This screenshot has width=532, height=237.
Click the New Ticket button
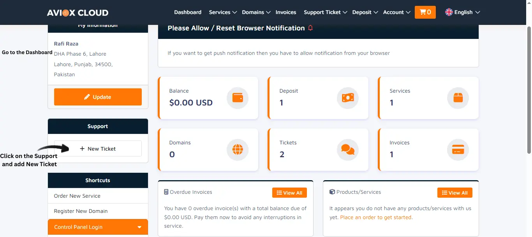98,149
